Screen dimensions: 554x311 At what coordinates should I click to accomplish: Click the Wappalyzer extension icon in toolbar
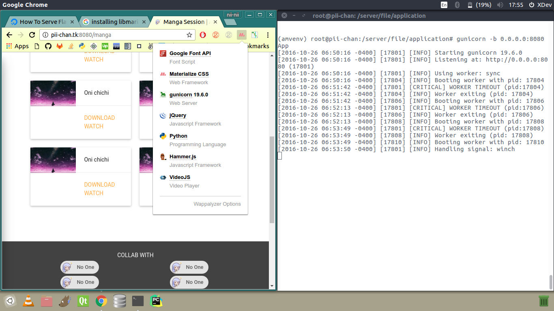(242, 35)
